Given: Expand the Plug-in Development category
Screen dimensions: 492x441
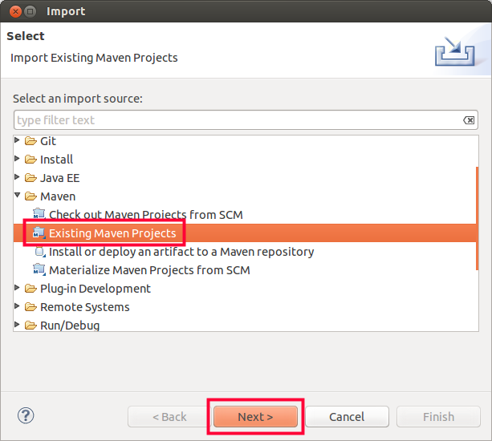Looking at the screenshot, I should pos(18,289).
